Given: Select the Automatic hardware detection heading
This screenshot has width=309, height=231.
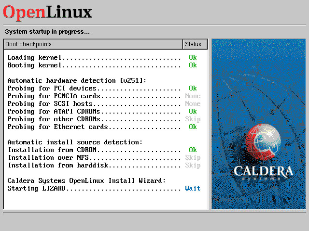Looking at the screenshot, I should tap(77, 81).
